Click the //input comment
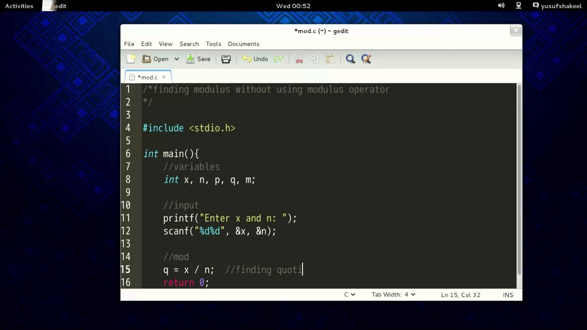The height and width of the screenshot is (330, 587). click(x=181, y=205)
